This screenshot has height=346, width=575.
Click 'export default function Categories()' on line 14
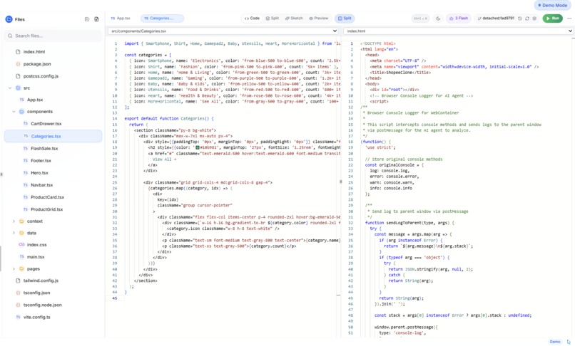(168, 119)
